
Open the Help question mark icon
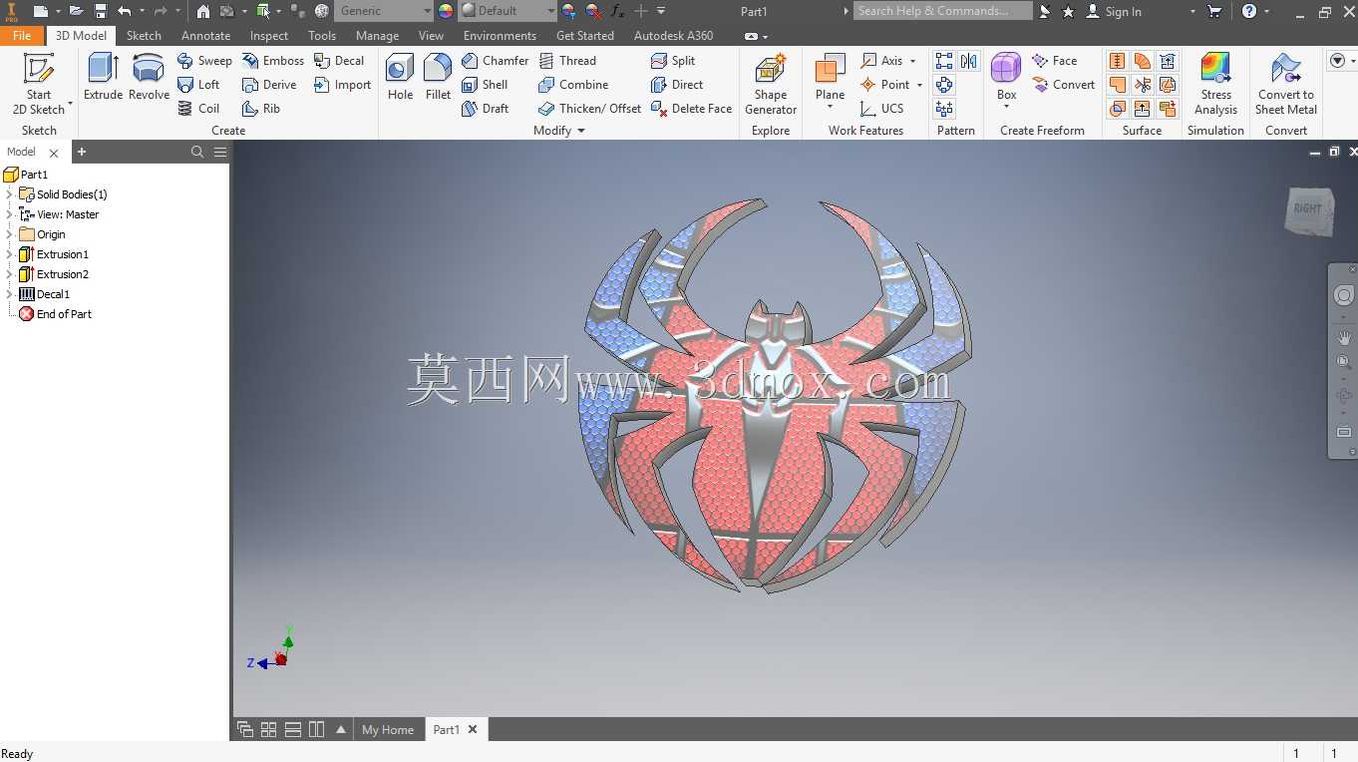tap(1249, 11)
